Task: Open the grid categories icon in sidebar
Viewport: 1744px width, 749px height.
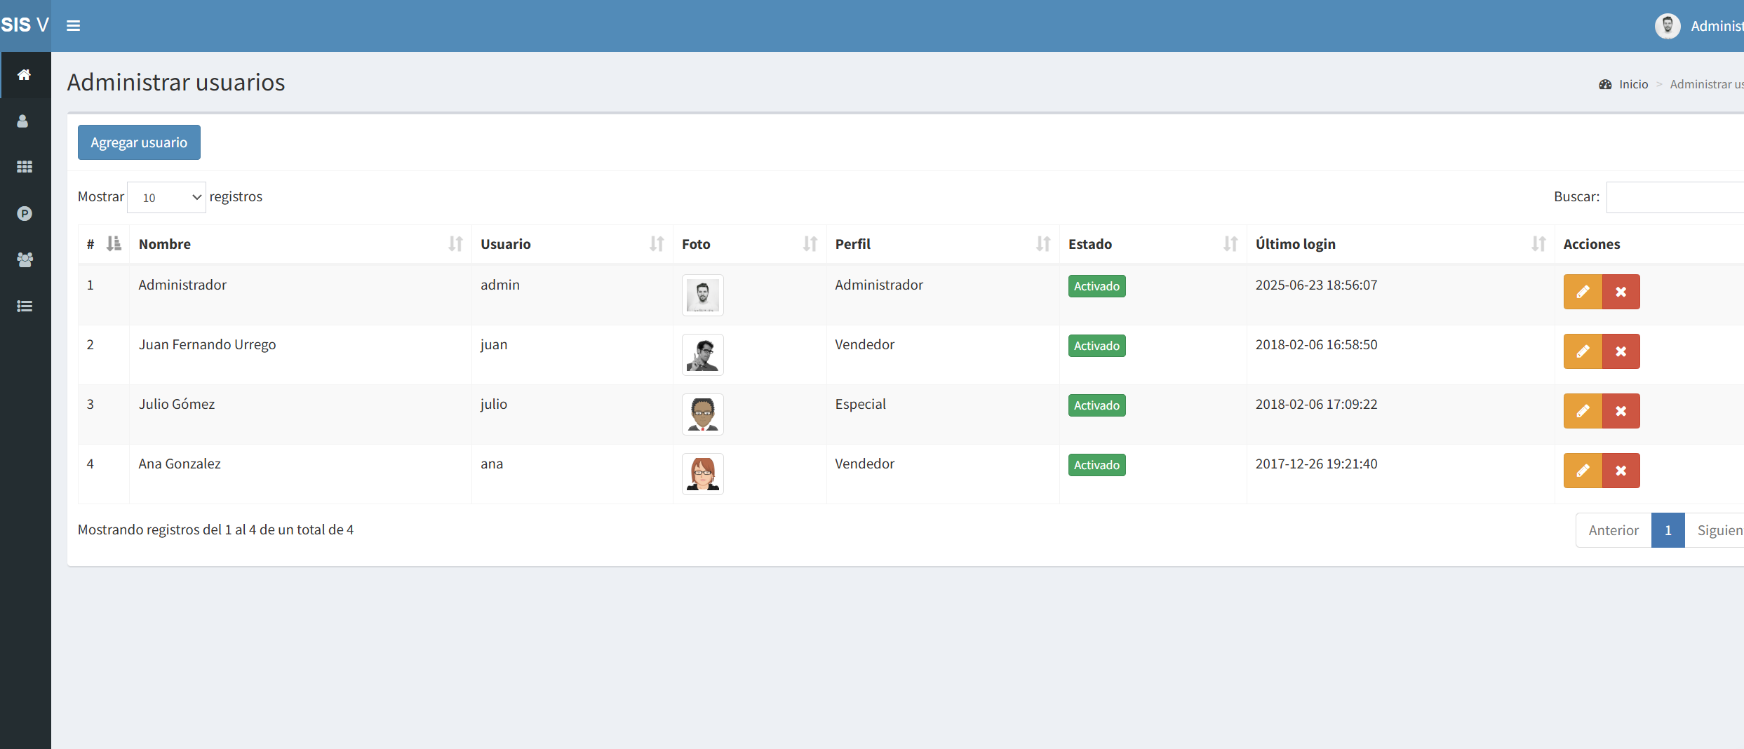Action: 25,167
